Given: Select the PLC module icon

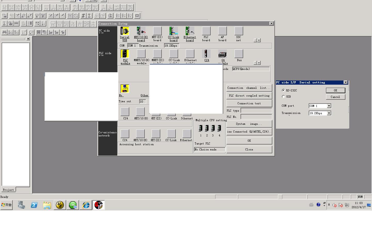Looking at the screenshot, I should pos(125,54).
